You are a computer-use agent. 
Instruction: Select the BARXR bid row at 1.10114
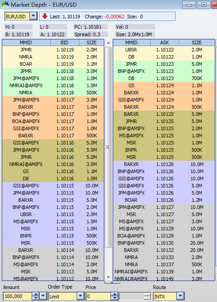pos(53,250)
